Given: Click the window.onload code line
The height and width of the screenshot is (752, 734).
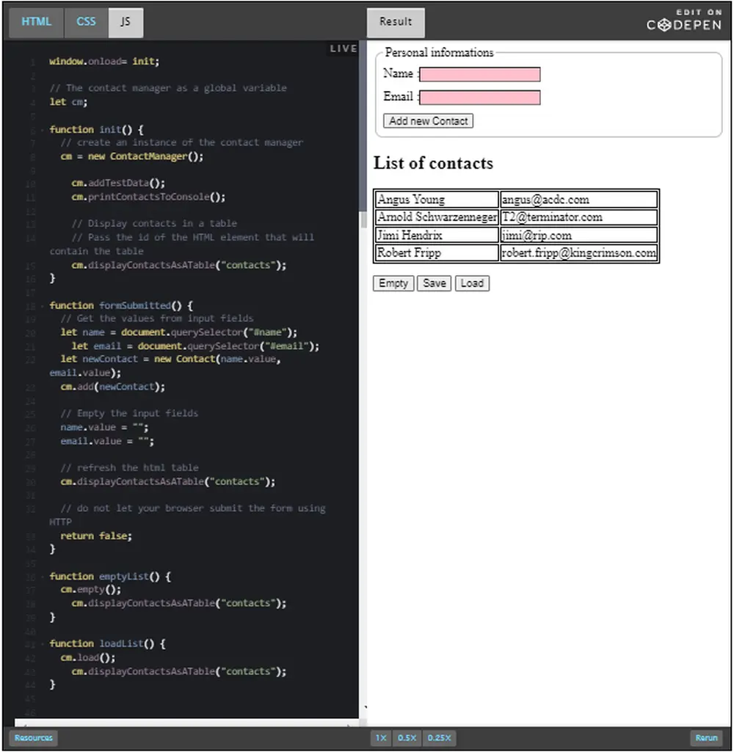Looking at the screenshot, I should click(104, 62).
